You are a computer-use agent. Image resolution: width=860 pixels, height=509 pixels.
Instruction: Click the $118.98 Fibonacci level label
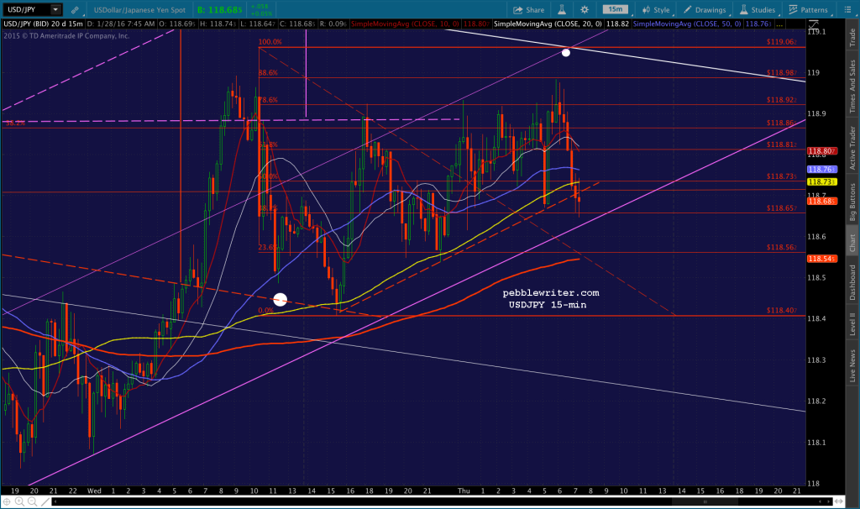782,72
